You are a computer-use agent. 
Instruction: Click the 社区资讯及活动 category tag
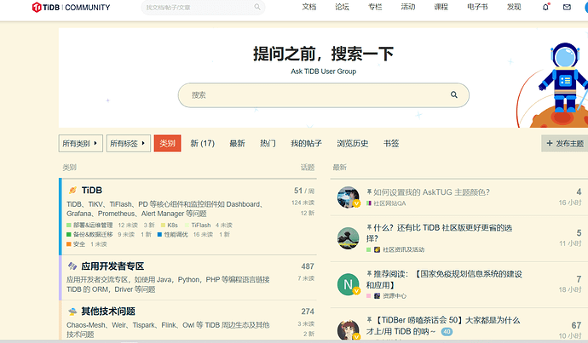click(403, 249)
